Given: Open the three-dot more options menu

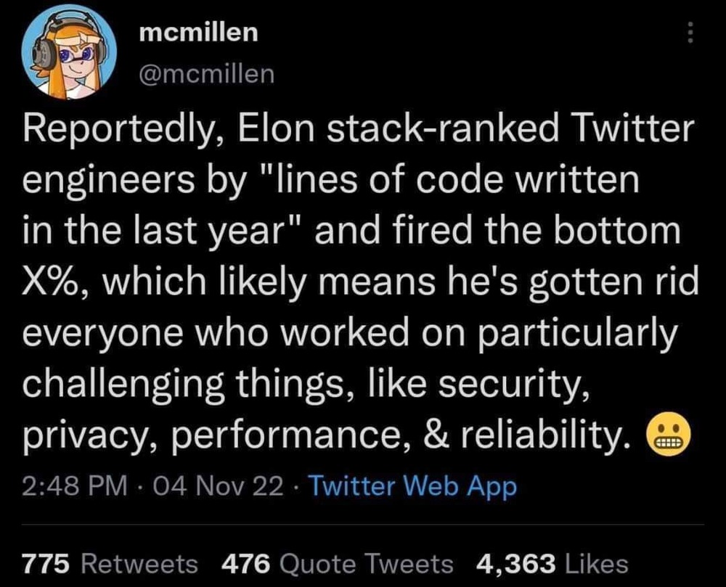Looking at the screenshot, I should coord(690,31).
